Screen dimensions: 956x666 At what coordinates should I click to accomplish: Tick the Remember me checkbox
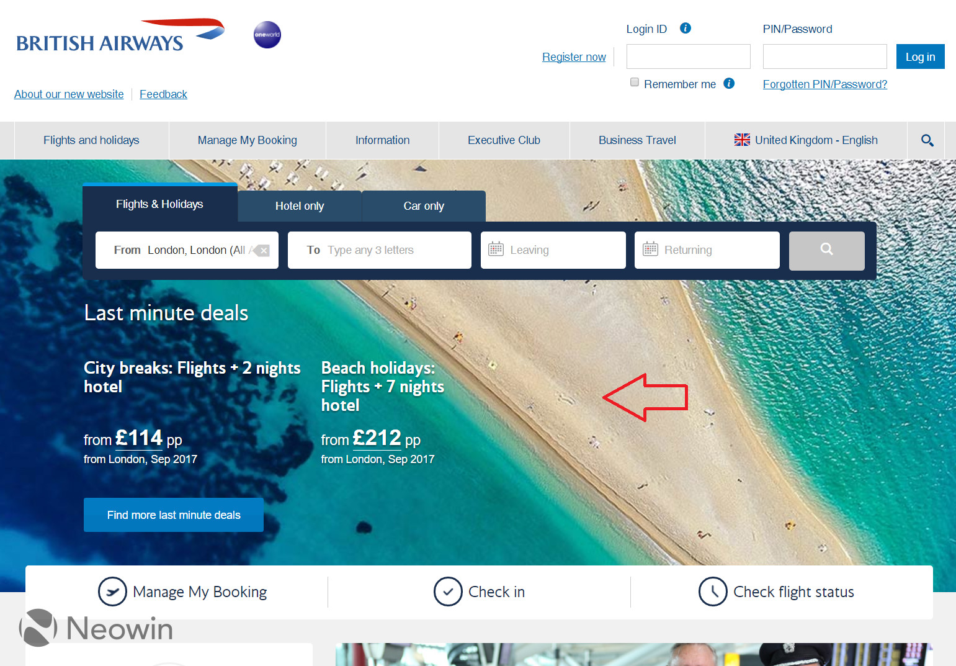[634, 82]
